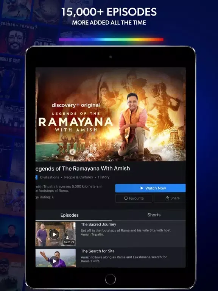Viewport: 218px width, 291px height.
Task: Open the Civilizations genre link
Action: (x=50, y=177)
